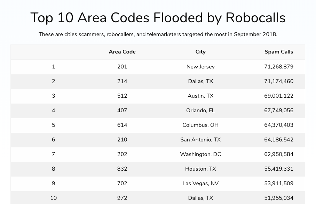Select area code 972 cell
The width and height of the screenshot is (316, 204).
point(122,198)
